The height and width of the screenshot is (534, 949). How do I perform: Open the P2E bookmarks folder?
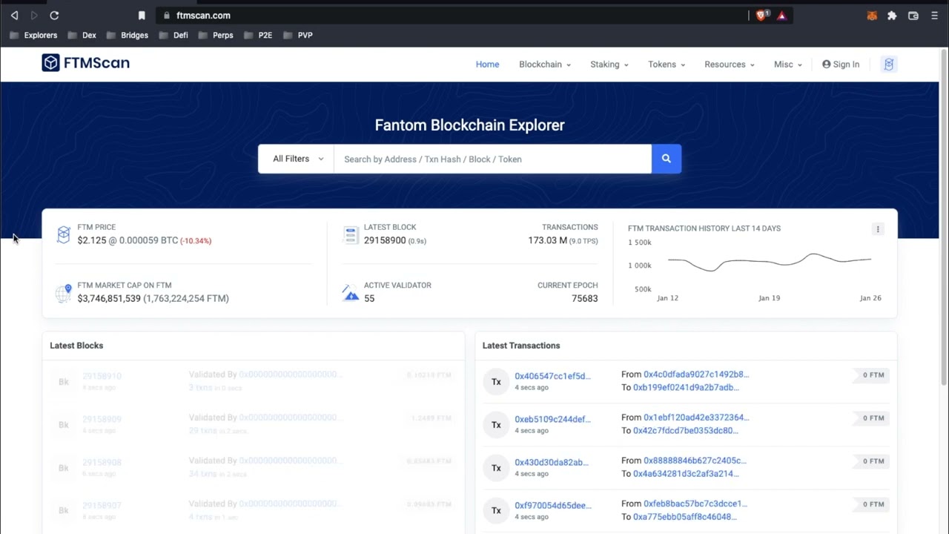point(258,35)
